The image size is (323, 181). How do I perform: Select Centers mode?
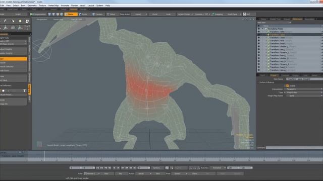(97, 14)
